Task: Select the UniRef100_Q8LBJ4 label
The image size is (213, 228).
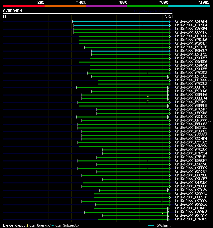Action: coord(191,99)
